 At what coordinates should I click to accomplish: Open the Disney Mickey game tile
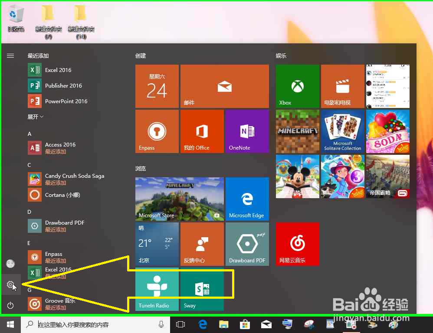point(297,176)
